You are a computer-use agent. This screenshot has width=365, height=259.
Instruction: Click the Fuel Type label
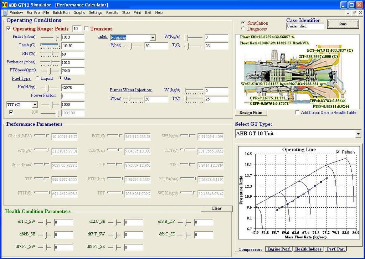click(22, 78)
